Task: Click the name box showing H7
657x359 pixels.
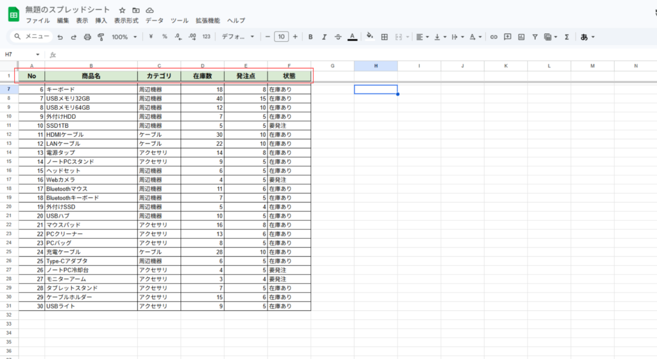Action: (19, 55)
